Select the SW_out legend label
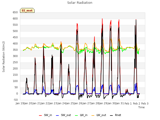 [x=66, y=115]
